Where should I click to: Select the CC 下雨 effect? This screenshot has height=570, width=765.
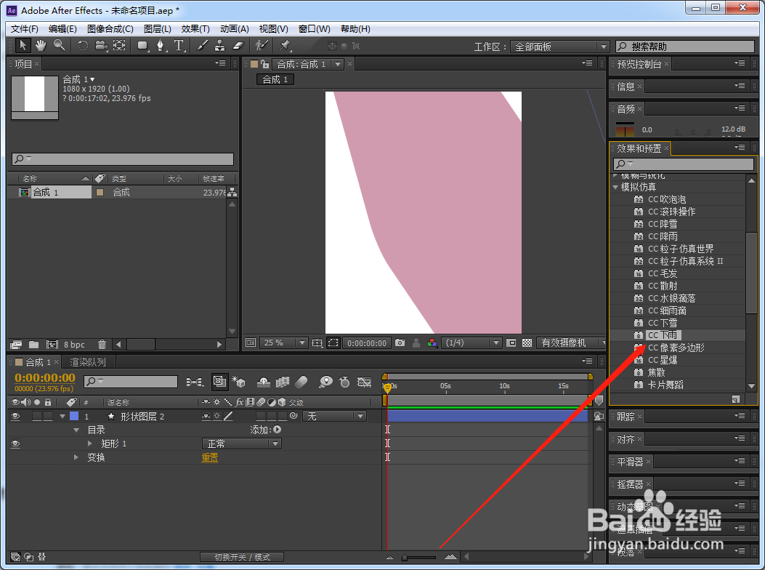pos(663,335)
